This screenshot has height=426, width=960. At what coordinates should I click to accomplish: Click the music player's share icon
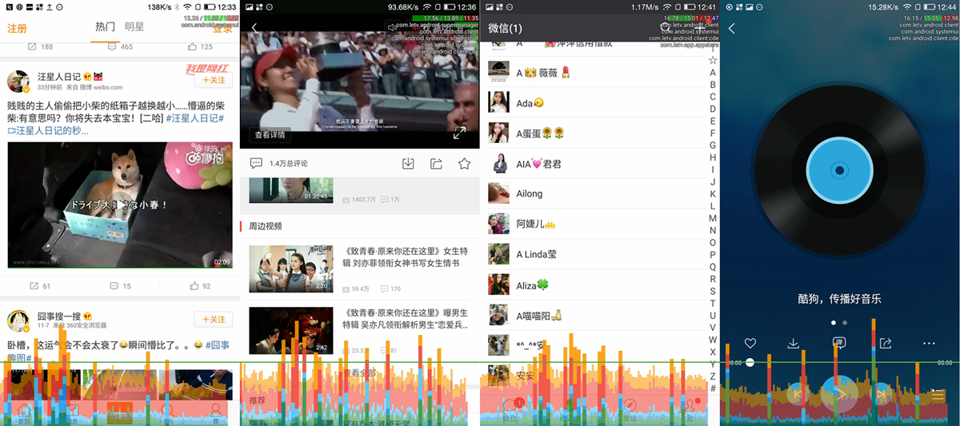tap(886, 343)
